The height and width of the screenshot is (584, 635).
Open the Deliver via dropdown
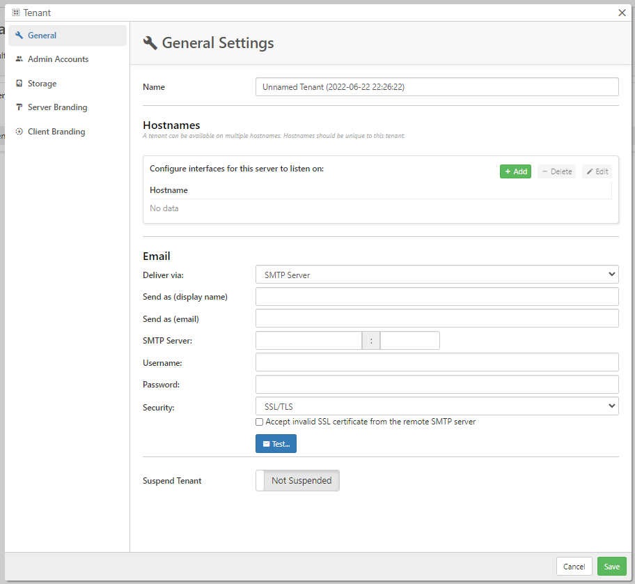pos(437,275)
